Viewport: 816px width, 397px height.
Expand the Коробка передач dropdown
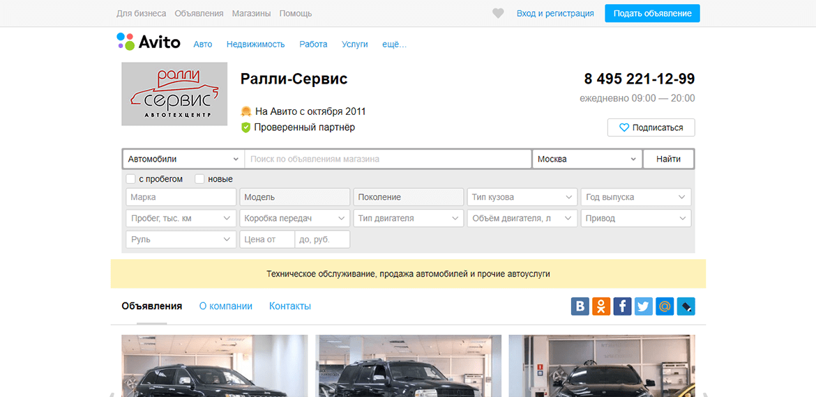tap(294, 218)
